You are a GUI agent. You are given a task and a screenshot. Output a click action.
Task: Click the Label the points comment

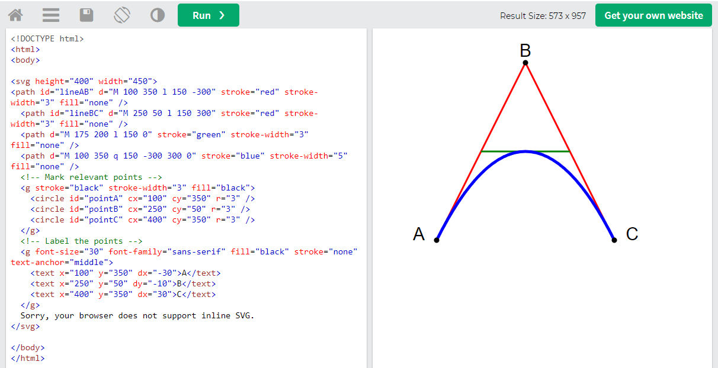[x=82, y=241]
